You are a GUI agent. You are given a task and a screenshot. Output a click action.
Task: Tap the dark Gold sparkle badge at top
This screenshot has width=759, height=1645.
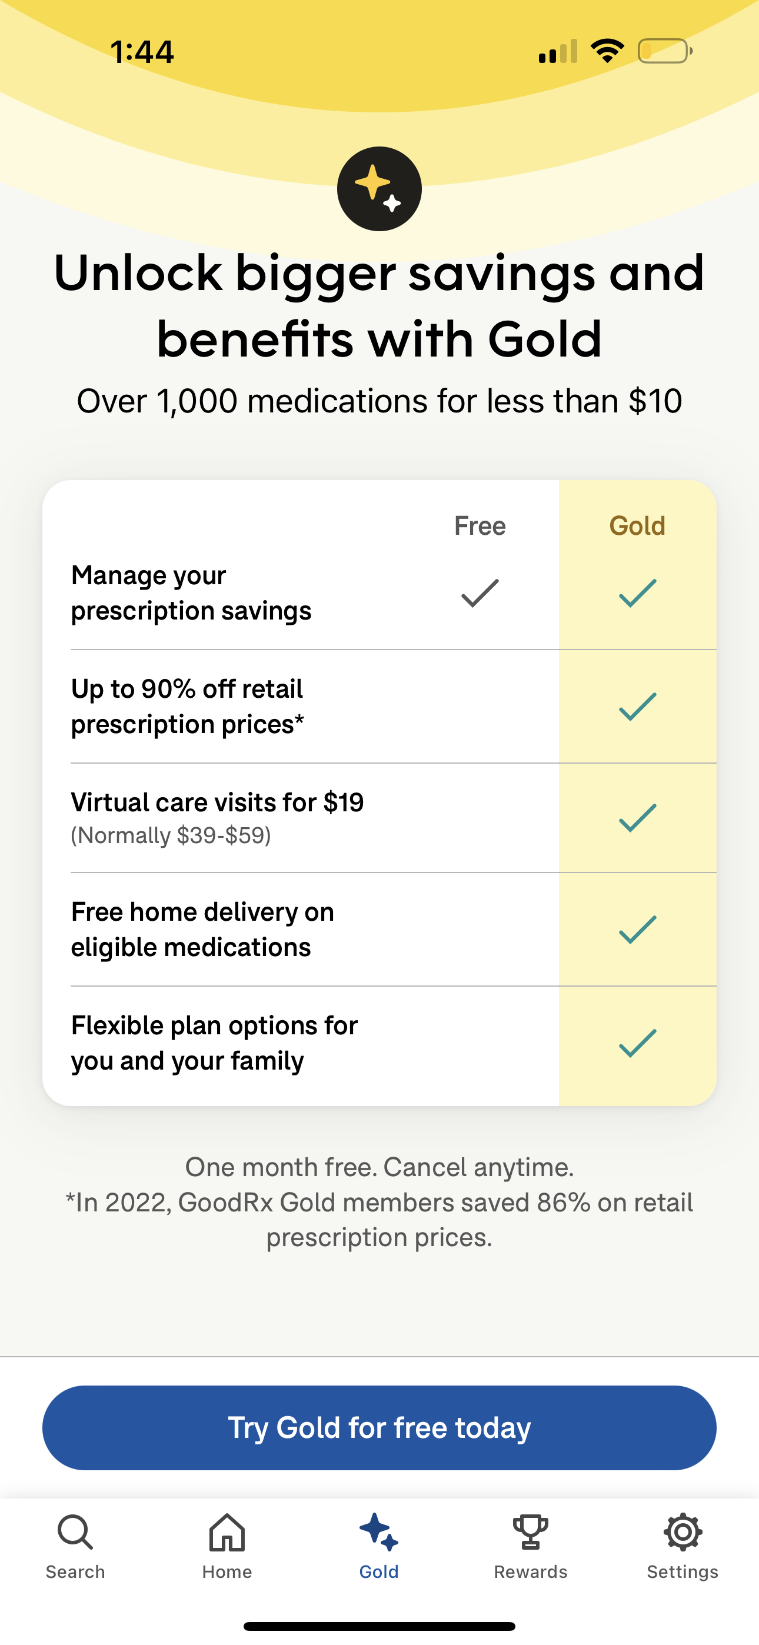(379, 188)
